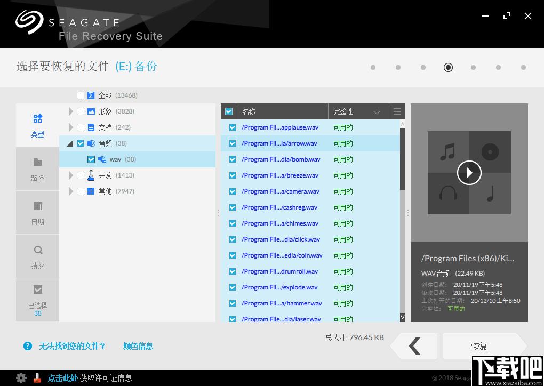
Task: Click the splitter handle between tree and file list
Action: click(x=218, y=213)
